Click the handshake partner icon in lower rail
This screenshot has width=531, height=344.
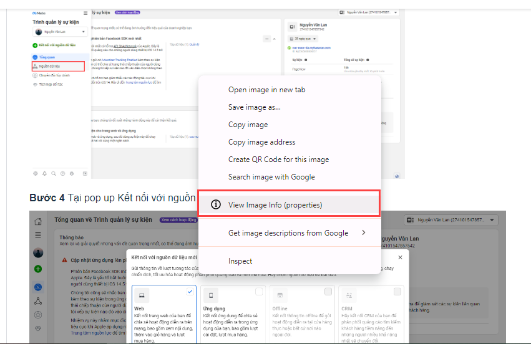tap(38, 328)
